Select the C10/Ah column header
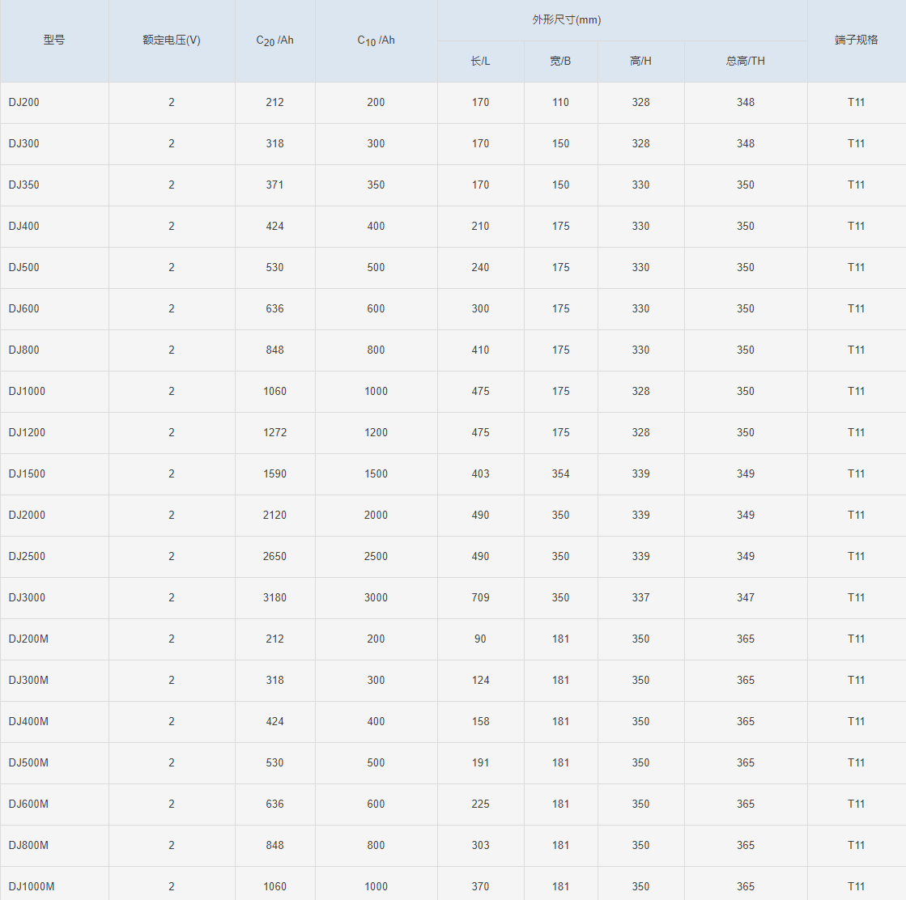 (376, 40)
